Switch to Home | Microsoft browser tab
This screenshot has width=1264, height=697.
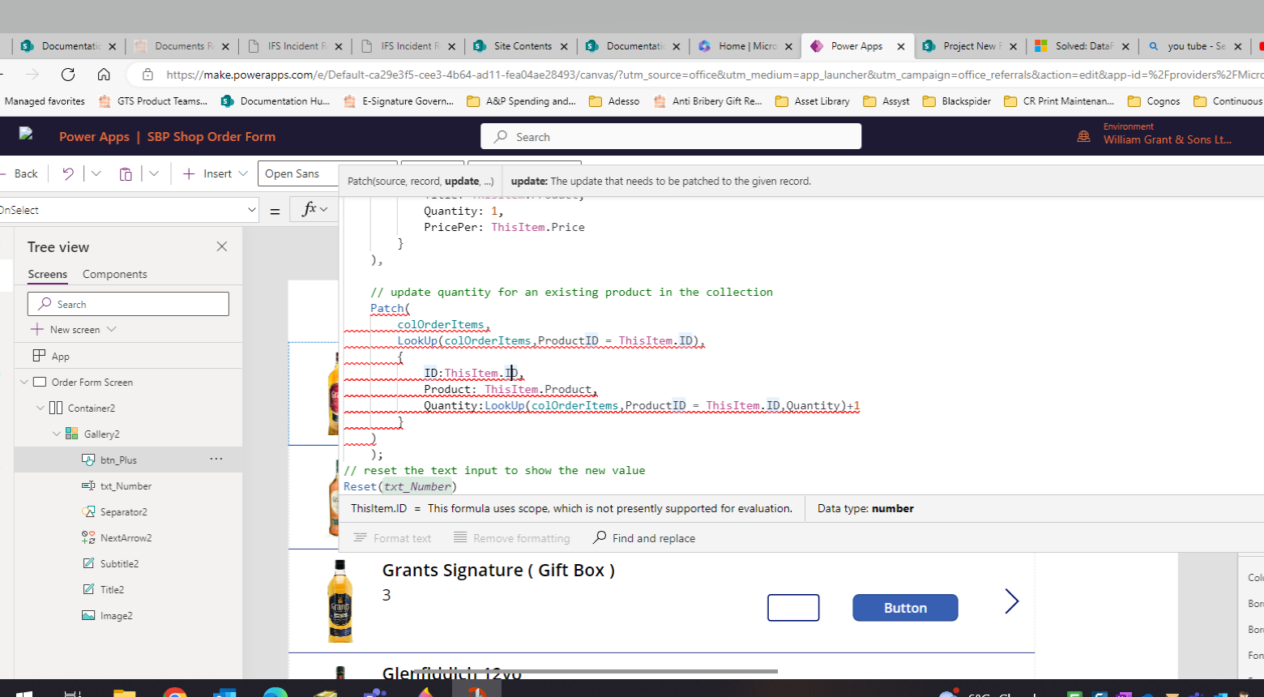pyautogui.click(x=745, y=46)
